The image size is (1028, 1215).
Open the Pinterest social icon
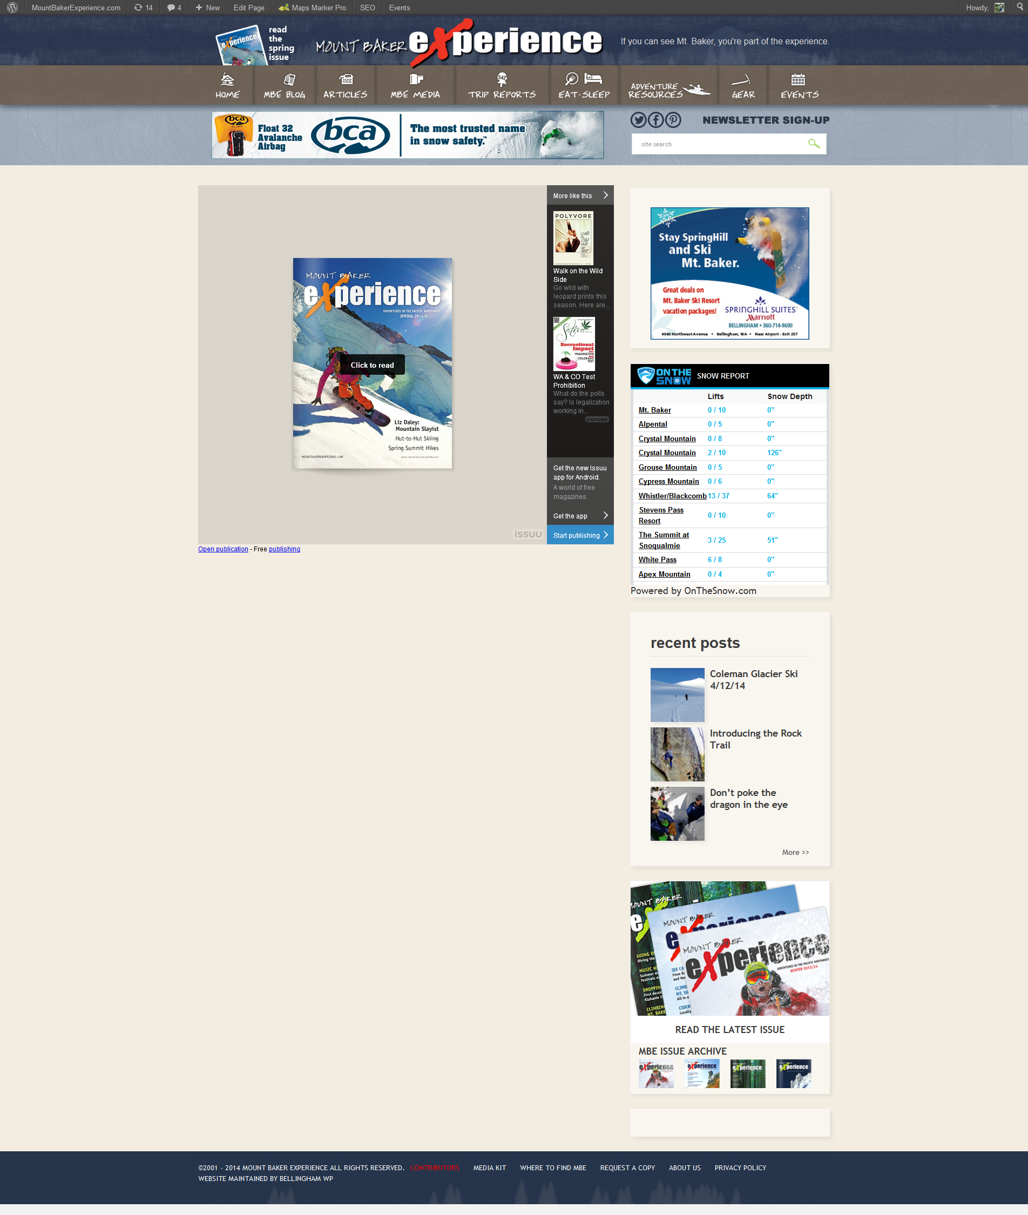click(x=673, y=120)
